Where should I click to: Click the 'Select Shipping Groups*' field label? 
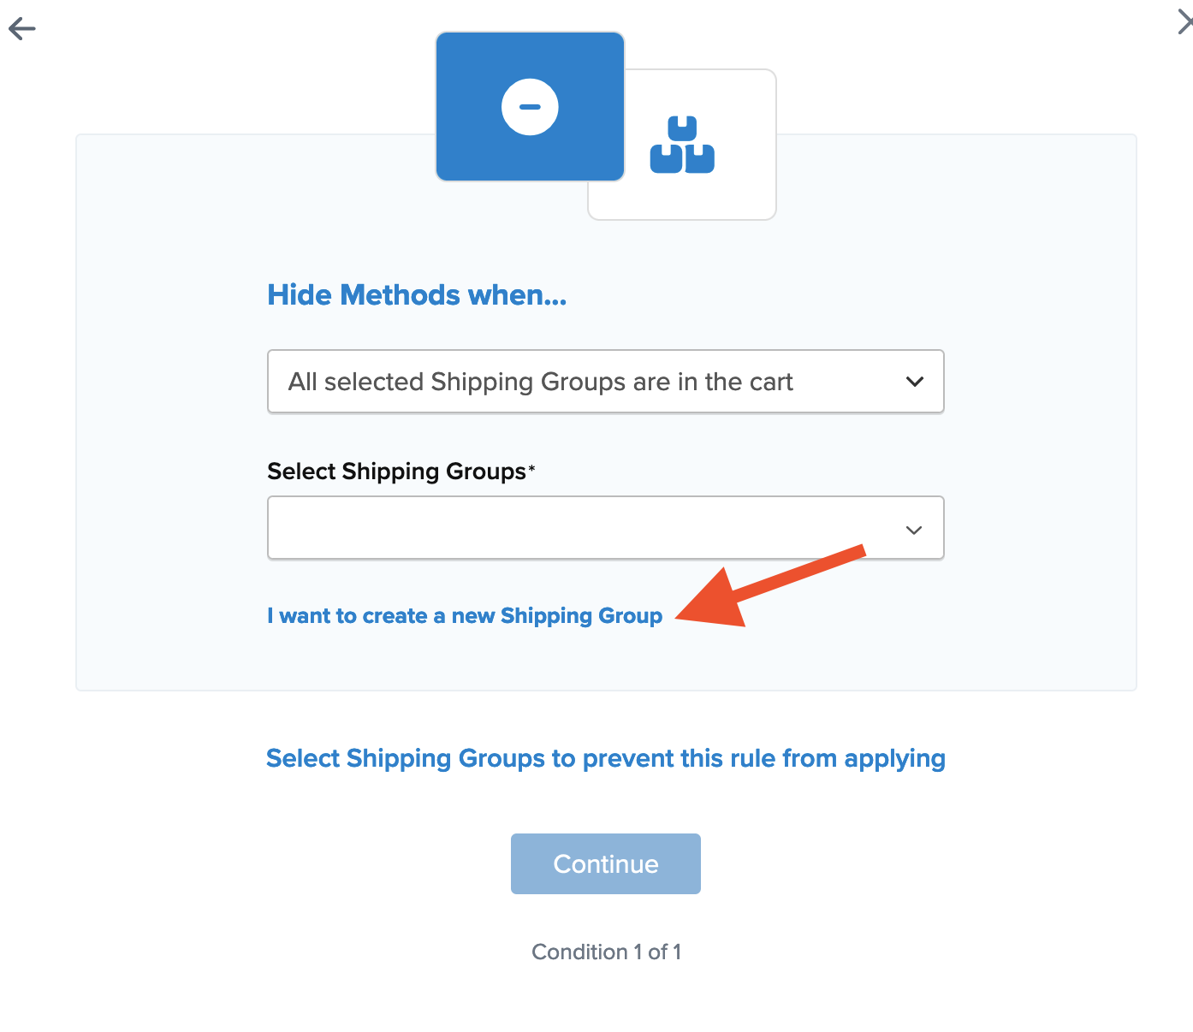click(x=396, y=472)
